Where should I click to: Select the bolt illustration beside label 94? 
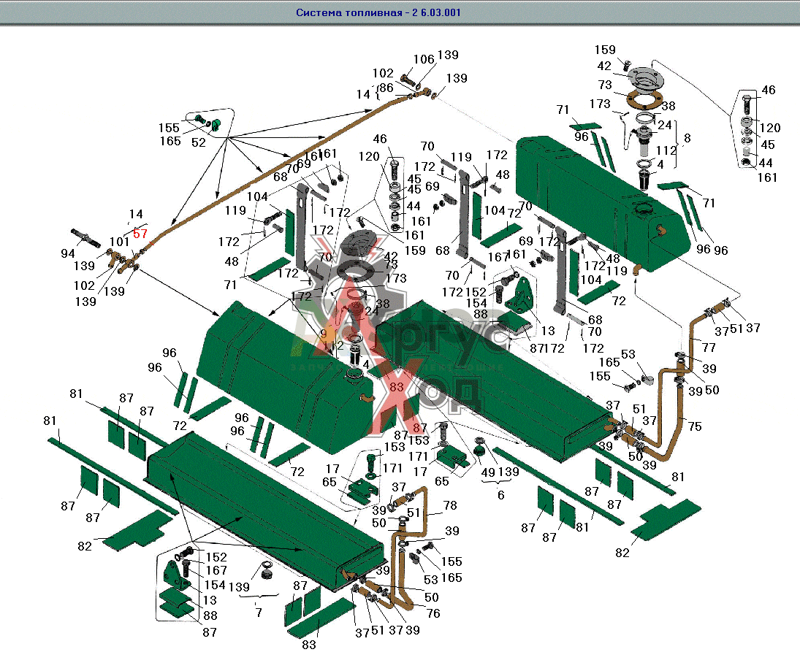click(86, 237)
